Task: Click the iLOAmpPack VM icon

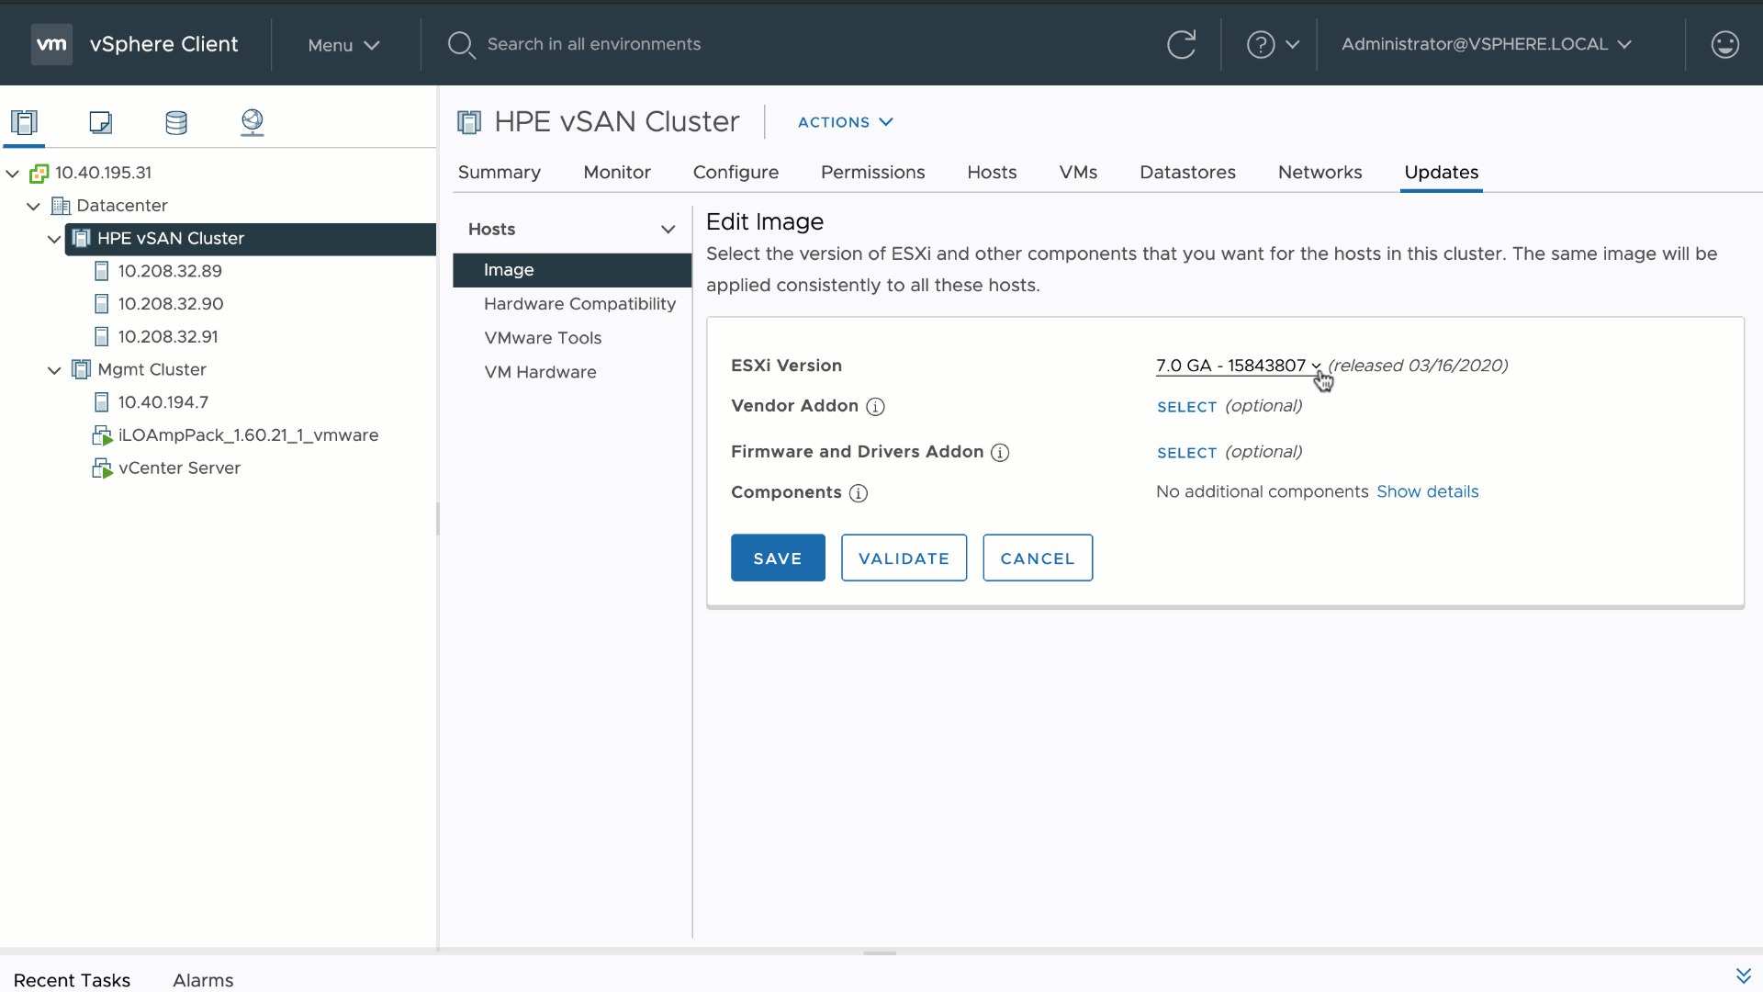Action: [x=102, y=435]
